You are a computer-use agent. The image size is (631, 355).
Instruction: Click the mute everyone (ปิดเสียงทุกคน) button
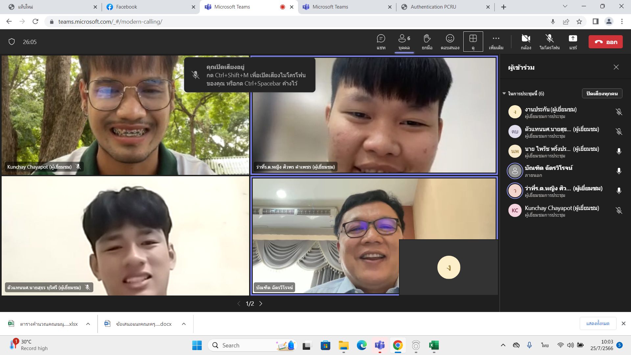pos(602,93)
